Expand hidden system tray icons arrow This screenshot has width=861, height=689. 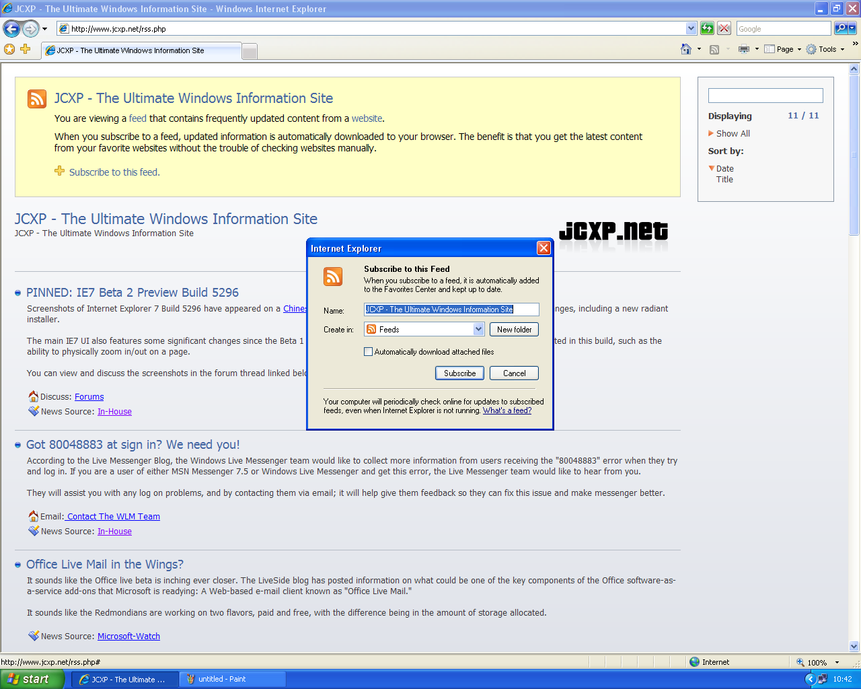coord(811,680)
